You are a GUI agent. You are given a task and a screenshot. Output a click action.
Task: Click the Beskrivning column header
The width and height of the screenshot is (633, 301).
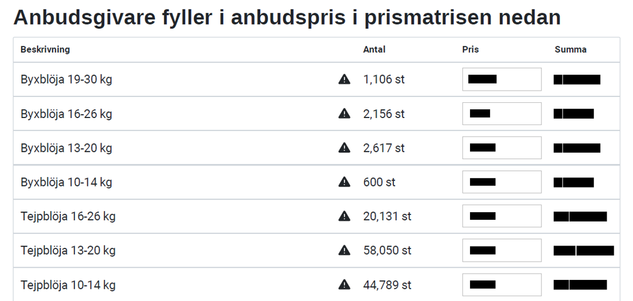pos(45,50)
